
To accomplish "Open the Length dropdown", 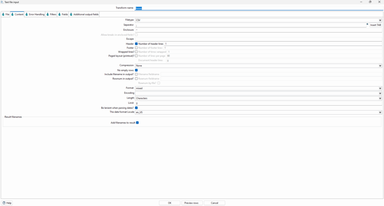I will pyautogui.click(x=258, y=99).
